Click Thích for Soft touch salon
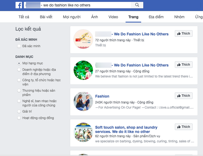Screen dimensions: 203x156 tap(184, 127)
